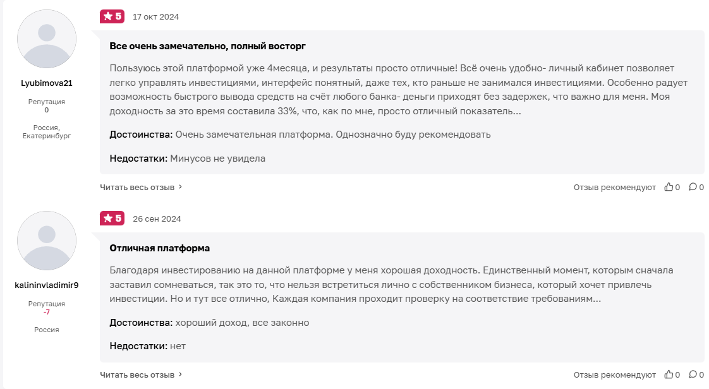
Task: Open Lyubimova21 user profile link
Action: [x=46, y=83]
